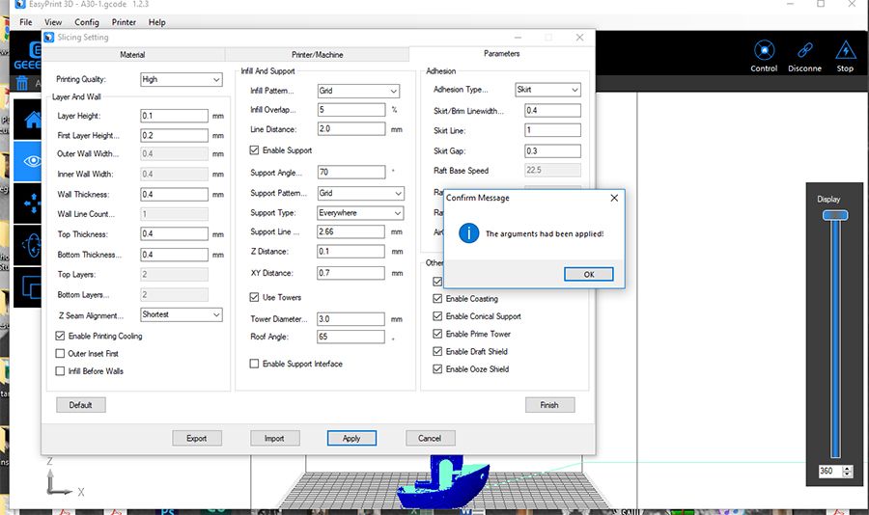869x515 pixels.
Task: Click the Import button
Action: (274, 438)
